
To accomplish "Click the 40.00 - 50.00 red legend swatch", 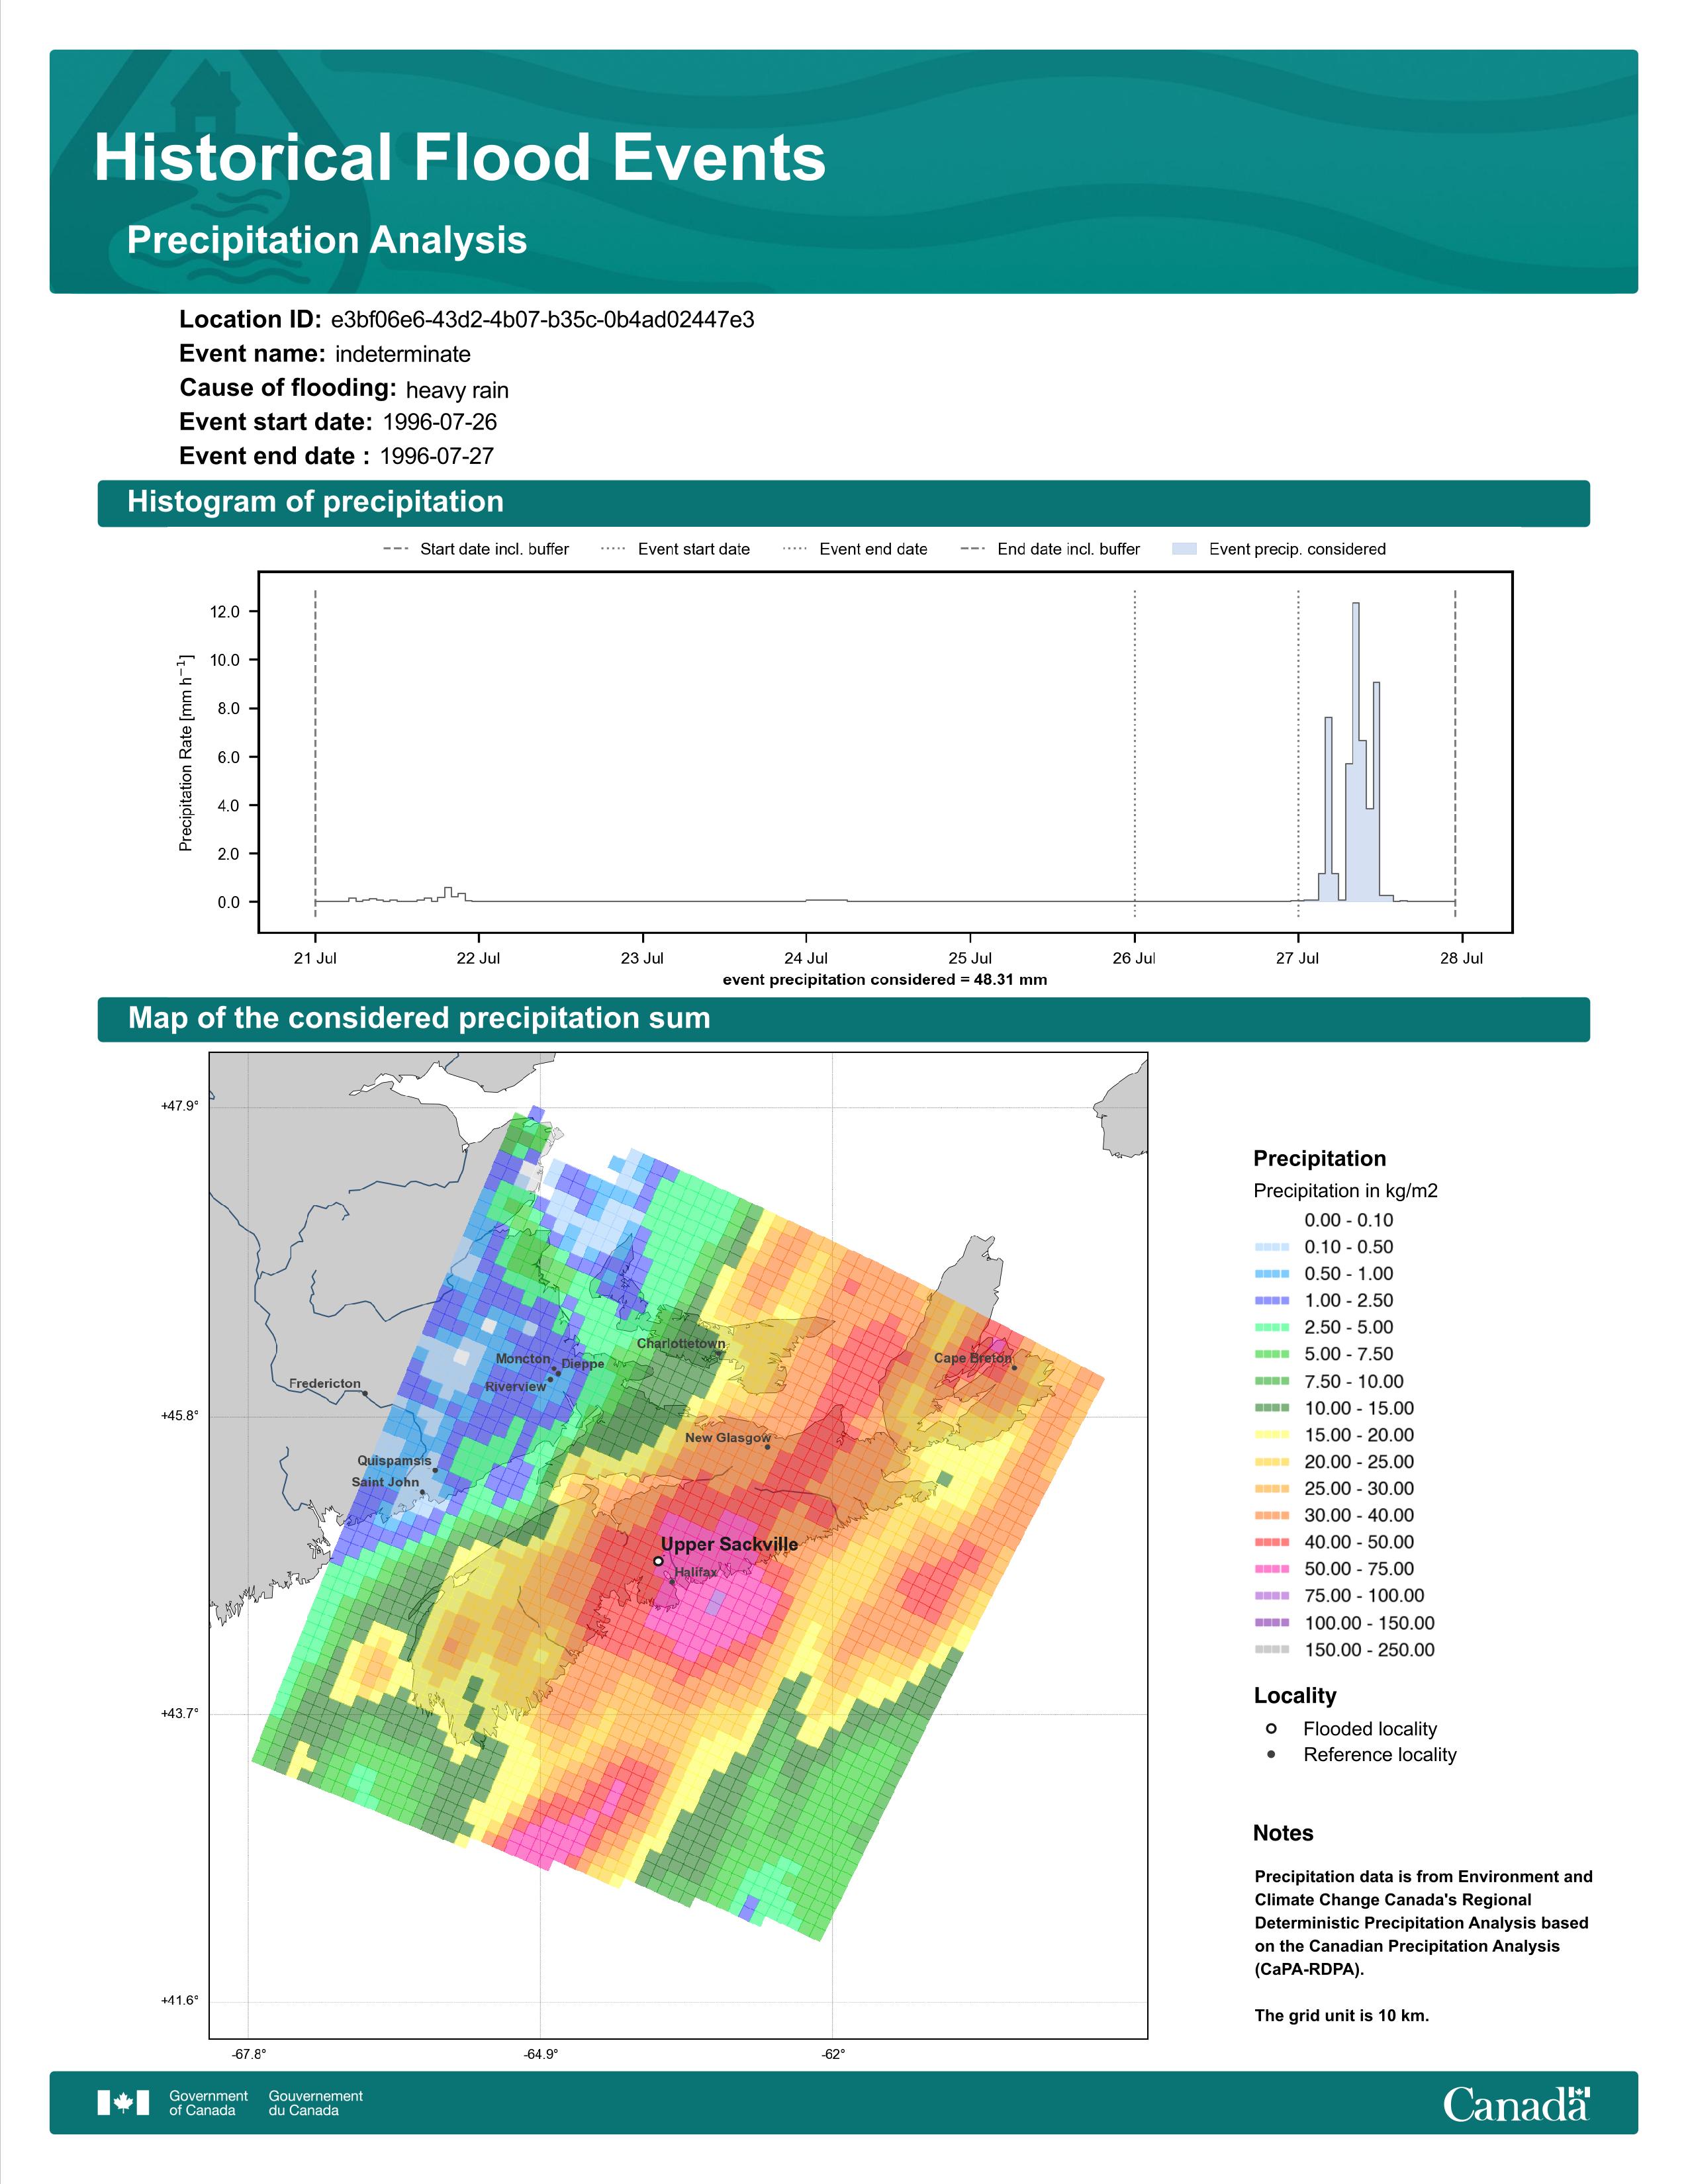I will [x=1272, y=1542].
